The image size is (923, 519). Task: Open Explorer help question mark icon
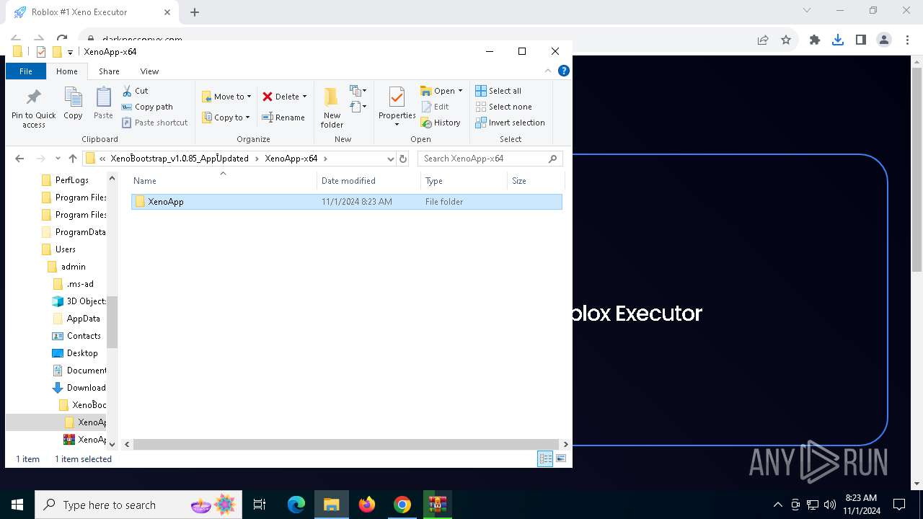(x=564, y=71)
